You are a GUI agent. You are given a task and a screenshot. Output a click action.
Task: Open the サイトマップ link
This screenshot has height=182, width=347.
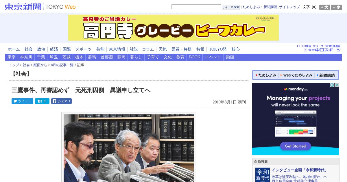point(289,7)
